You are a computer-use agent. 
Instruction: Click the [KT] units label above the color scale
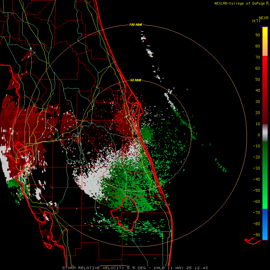click(256, 21)
